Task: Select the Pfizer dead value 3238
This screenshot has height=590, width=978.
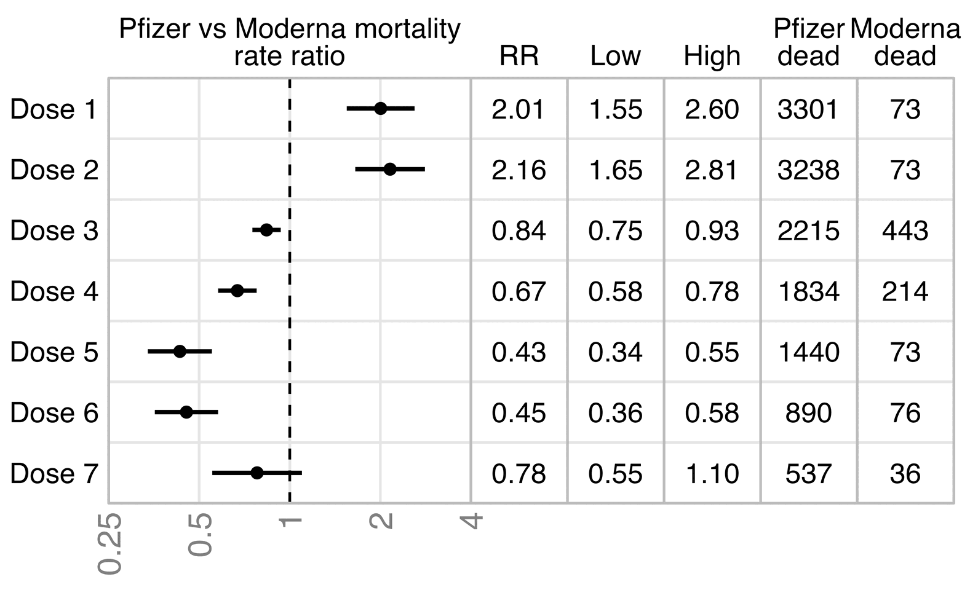Action: [x=808, y=170]
